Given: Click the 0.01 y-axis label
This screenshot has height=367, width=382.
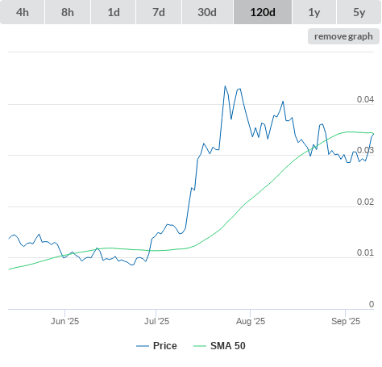Looking at the screenshot, I should coord(365,252).
